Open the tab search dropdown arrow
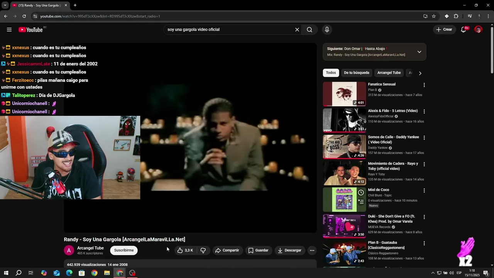Viewport: 494px width, 278px height. pyautogui.click(x=5, y=5)
